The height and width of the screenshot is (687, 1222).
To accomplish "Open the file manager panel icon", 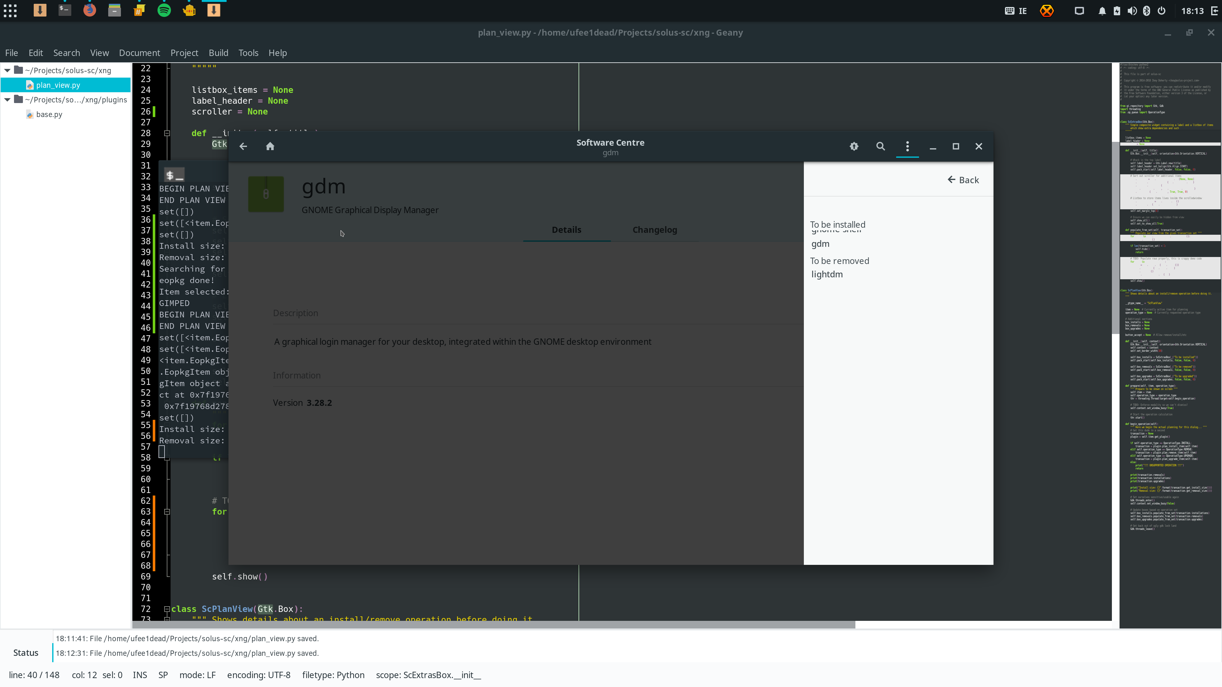I will tap(114, 10).
